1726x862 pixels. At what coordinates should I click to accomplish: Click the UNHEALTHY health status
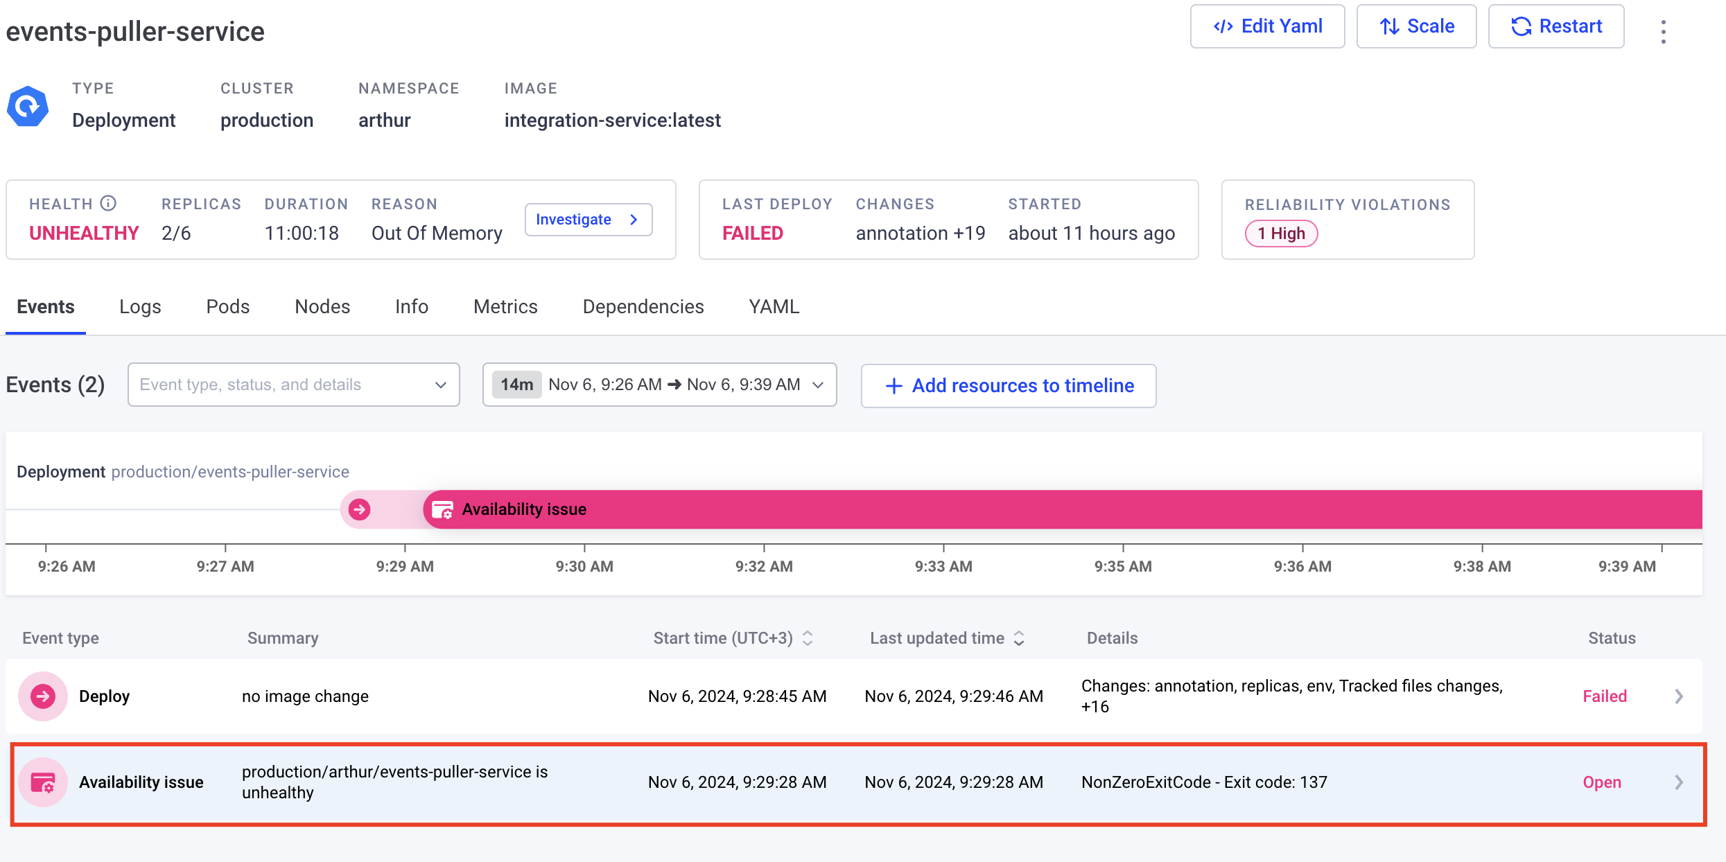point(84,234)
